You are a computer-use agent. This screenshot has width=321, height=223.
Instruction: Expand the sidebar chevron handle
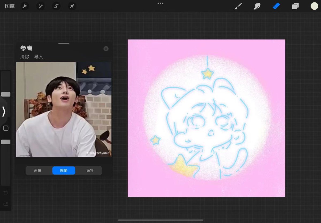4,111
